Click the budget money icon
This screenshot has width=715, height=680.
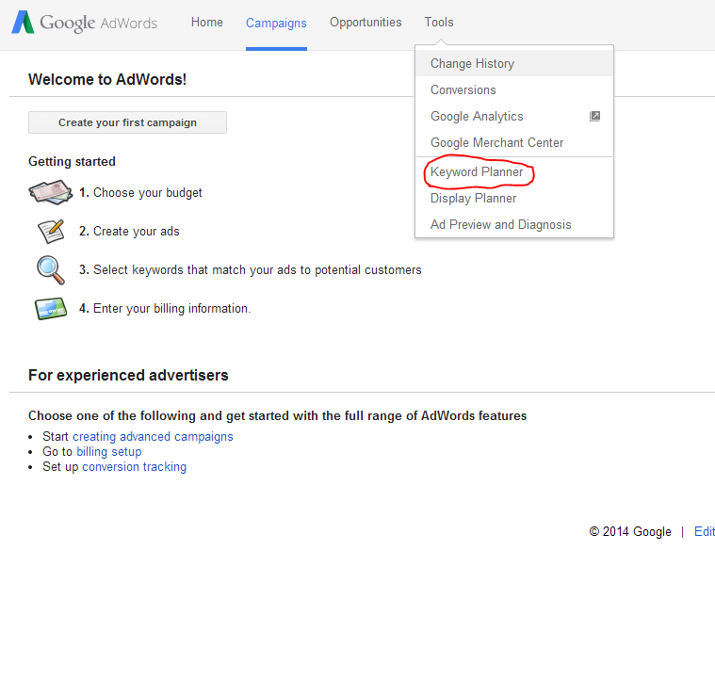50,192
